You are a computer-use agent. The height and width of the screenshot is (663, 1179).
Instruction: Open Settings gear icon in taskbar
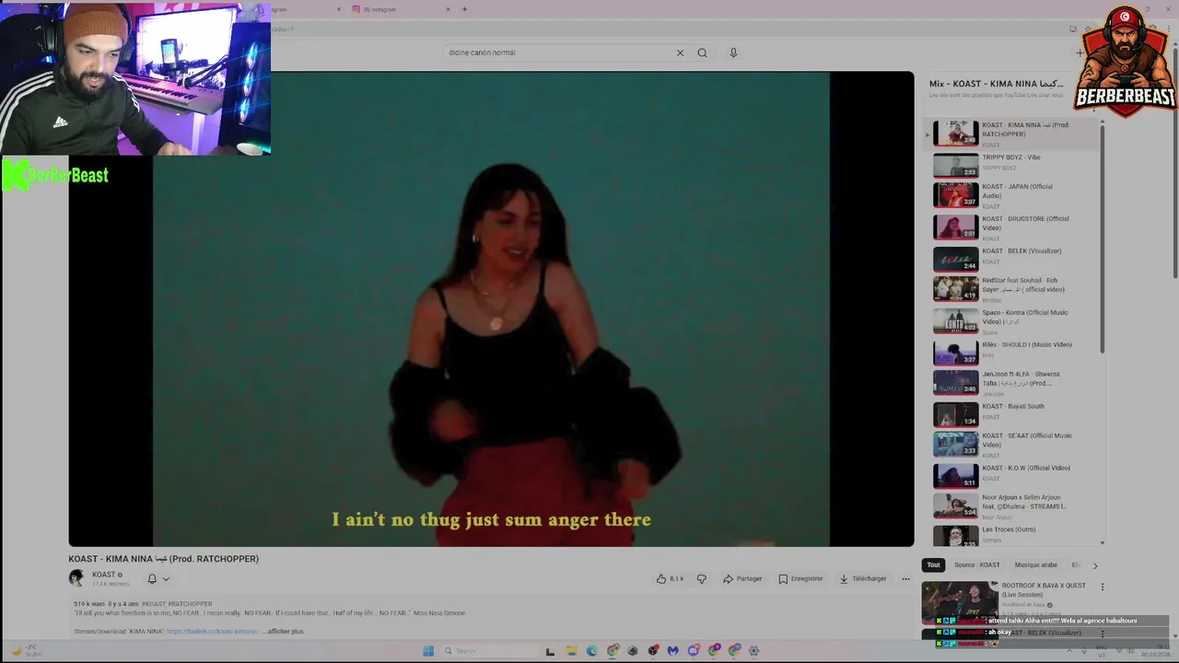pos(753,651)
